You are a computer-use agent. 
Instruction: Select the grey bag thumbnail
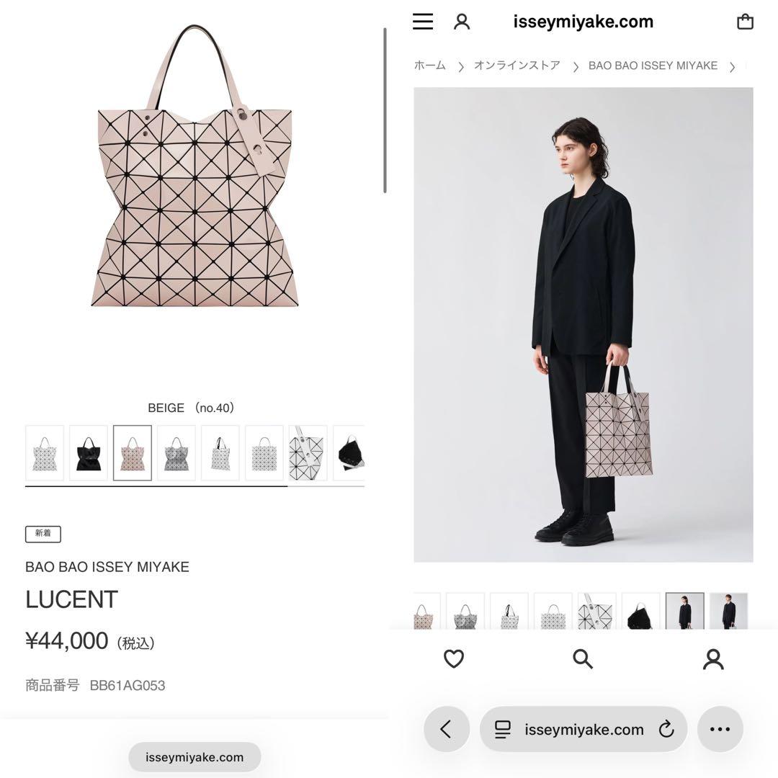[x=176, y=452]
